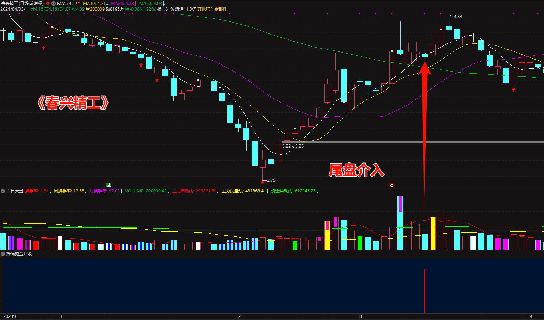
Task: Click the red signal bar in 探底掘金升级 panel
Action: click(425, 291)
